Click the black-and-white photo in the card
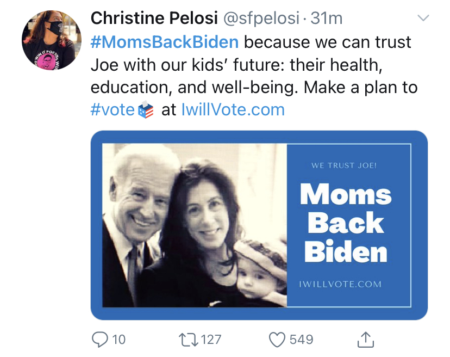450x357 pixels. click(x=195, y=225)
